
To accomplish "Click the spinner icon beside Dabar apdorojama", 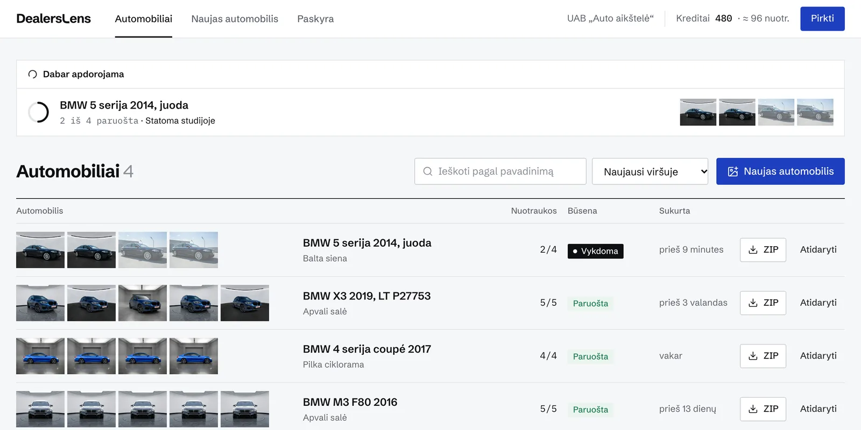I will pyautogui.click(x=32, y=74).
